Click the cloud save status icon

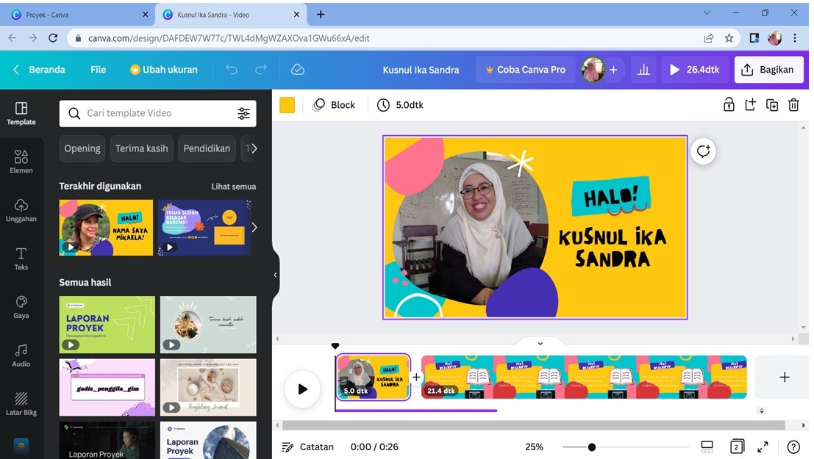(x=298, y=70)
